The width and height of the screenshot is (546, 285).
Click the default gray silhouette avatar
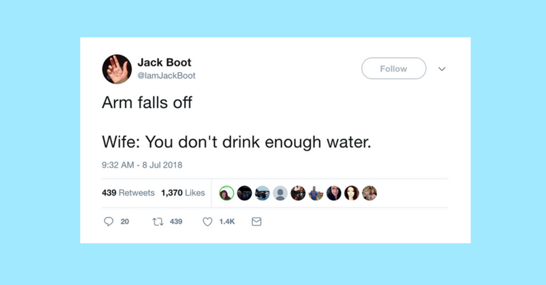(280, 193)
